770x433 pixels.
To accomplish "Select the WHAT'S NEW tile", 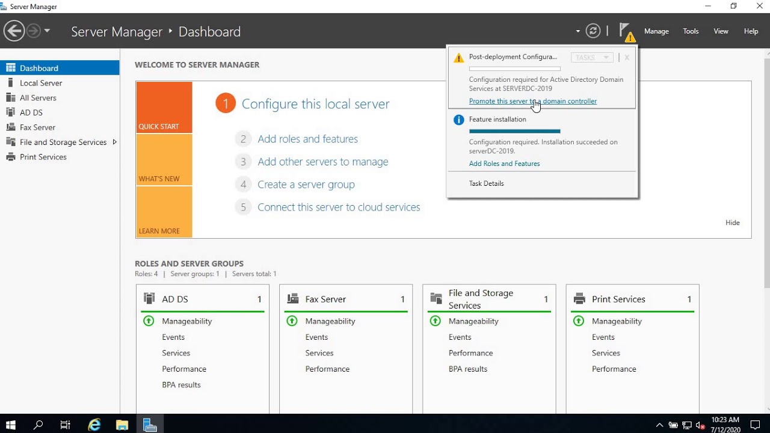I will click(x=164, y=159).
